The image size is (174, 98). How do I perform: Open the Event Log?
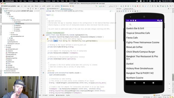point(157,95)
